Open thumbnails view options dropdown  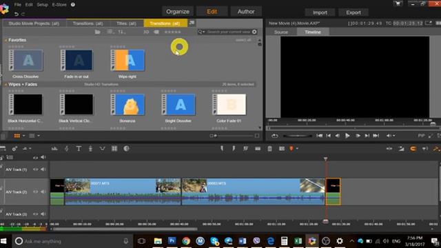(x=23, y=136)
